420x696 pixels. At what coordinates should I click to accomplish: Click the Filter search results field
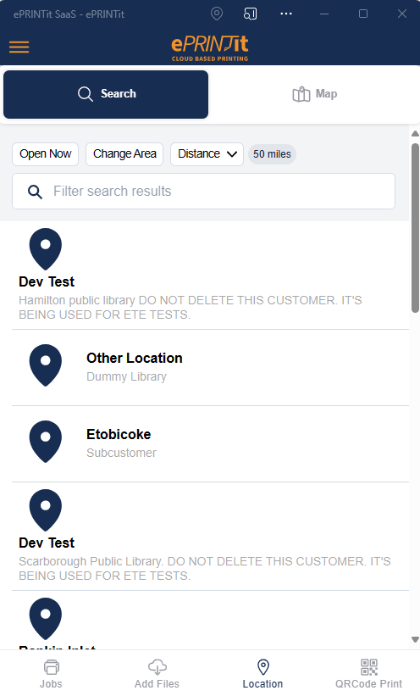click(x=203, y=192)
